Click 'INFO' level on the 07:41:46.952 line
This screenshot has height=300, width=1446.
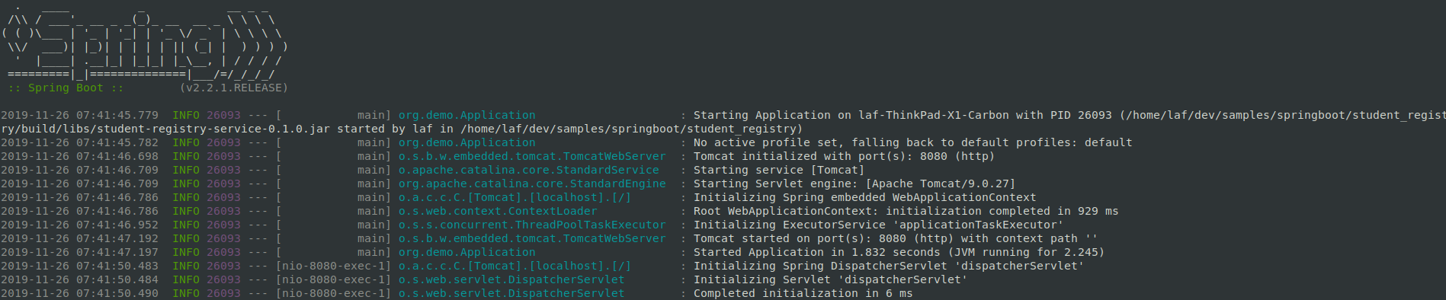186,225
